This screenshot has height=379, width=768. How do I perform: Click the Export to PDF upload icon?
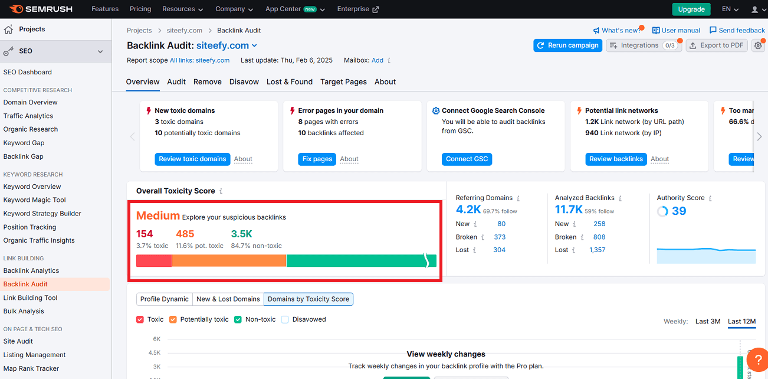pyautogui.click(x=694, y=45)
